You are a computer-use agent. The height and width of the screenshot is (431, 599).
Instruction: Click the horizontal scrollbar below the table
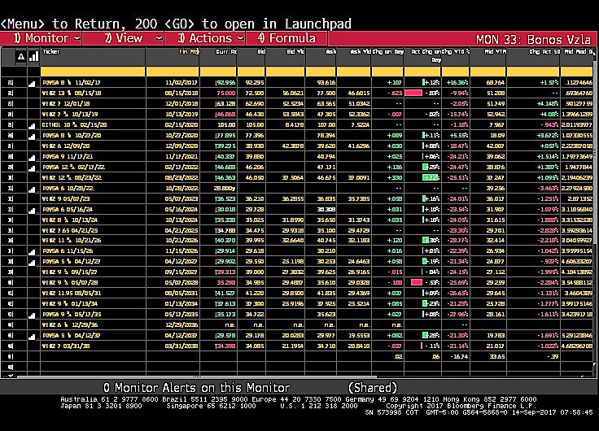tap(197, 377)
